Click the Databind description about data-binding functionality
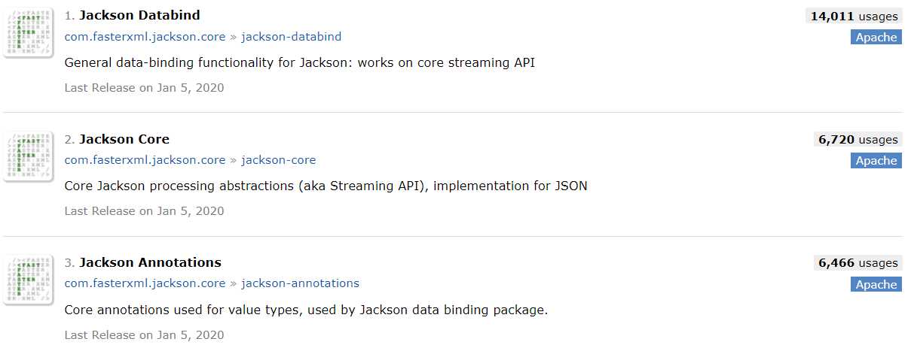Image resolution: width=911 pixels, height=351 pixels. point(299,62)
